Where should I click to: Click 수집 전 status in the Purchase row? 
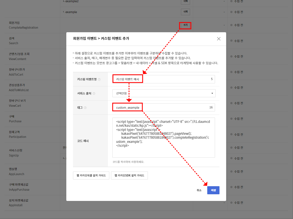[237, 119]
